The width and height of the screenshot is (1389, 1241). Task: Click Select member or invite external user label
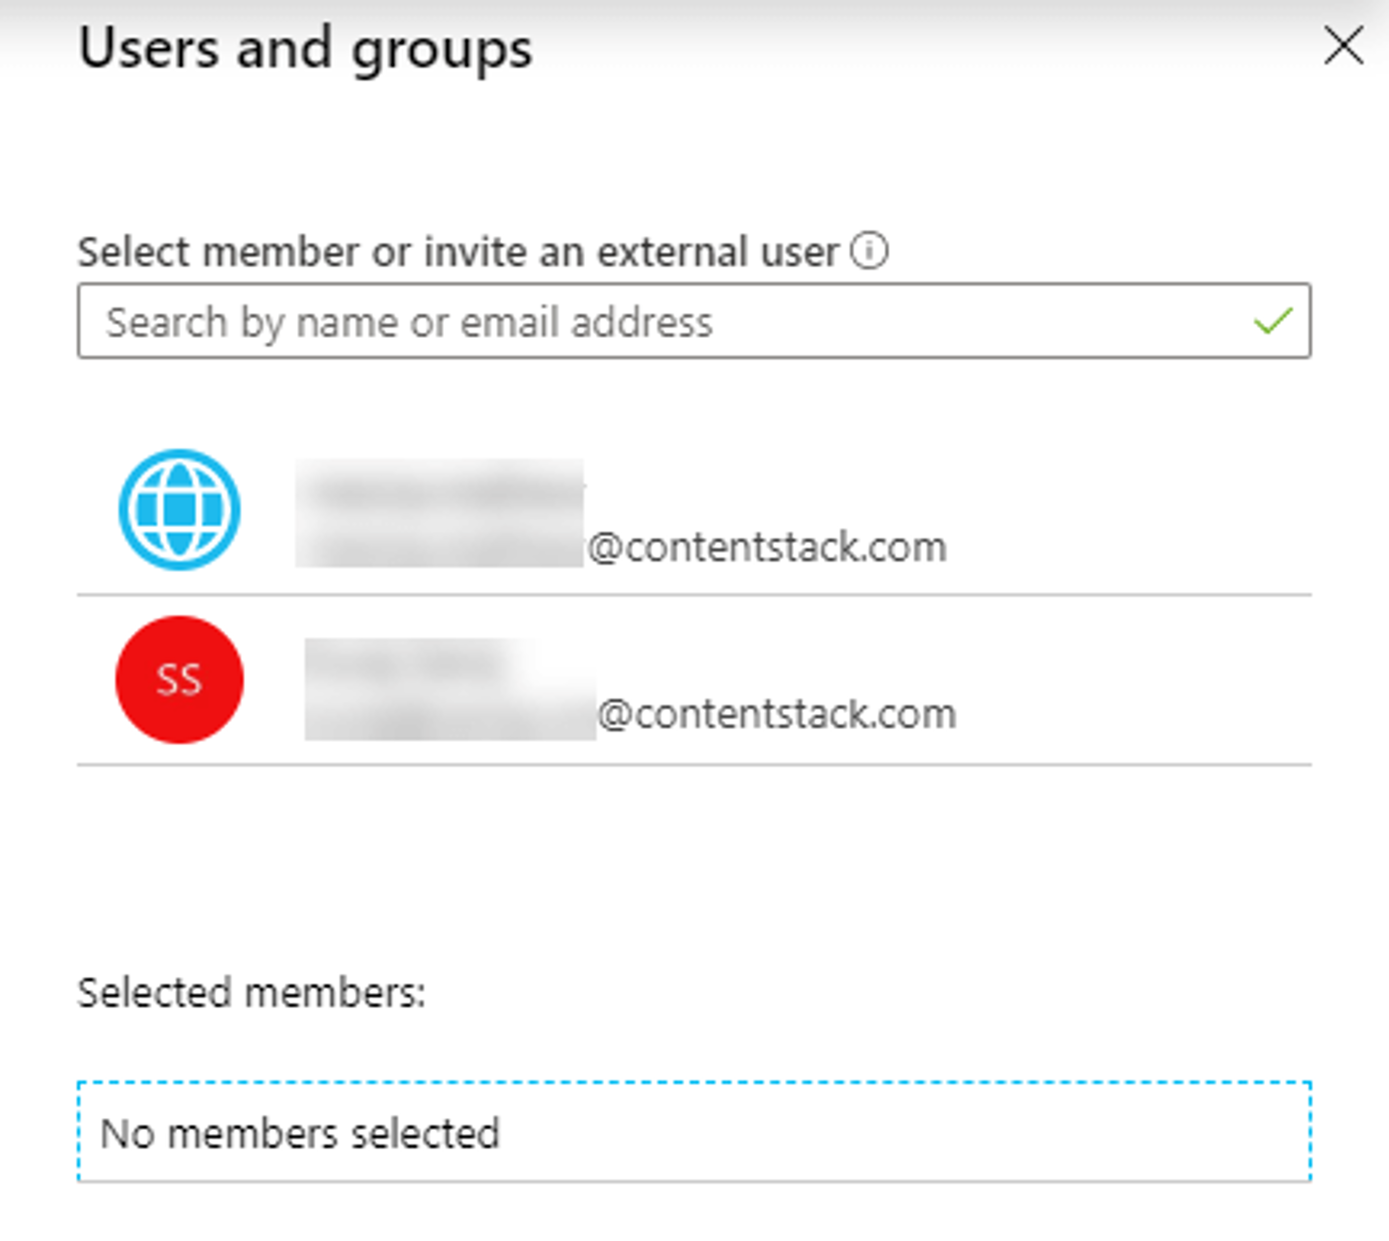458,252
